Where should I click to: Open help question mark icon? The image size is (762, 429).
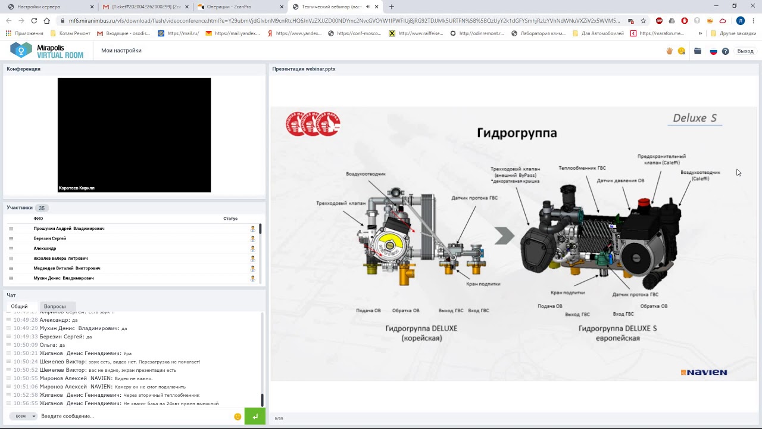[725, 51]
